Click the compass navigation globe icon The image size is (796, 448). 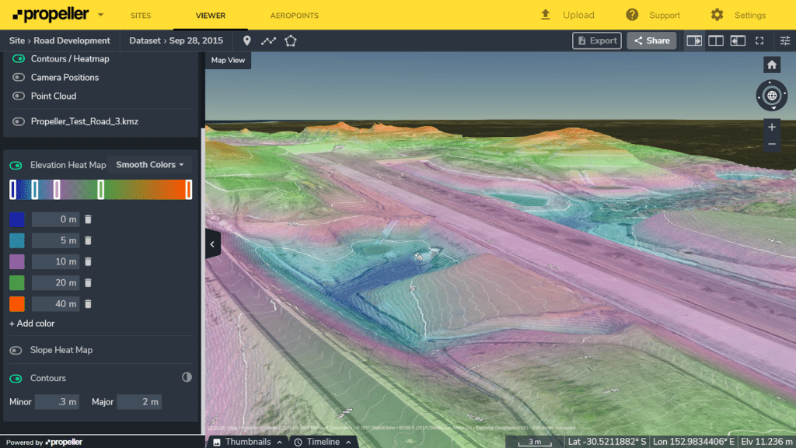[772, 96]
